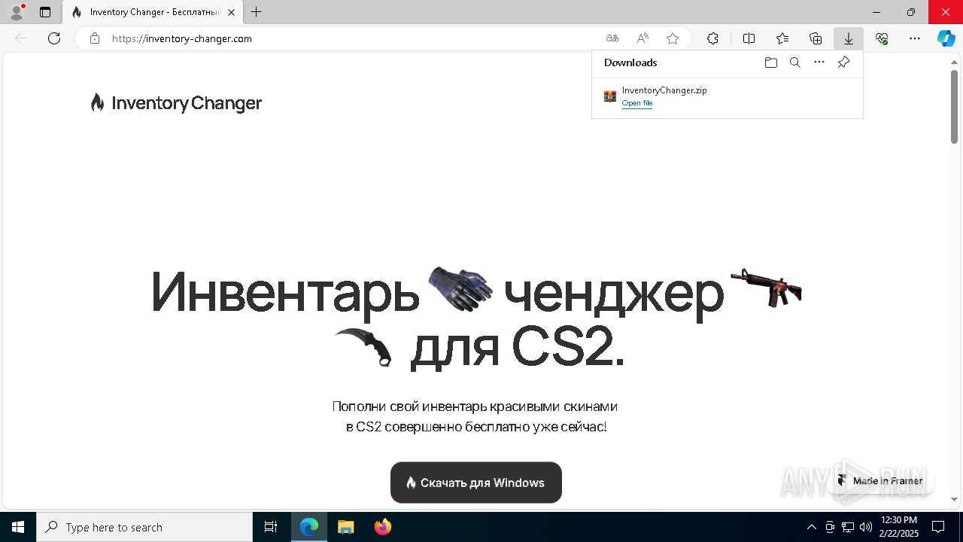Screen dimensions: 963x542
Task: Close the Inventory Changer tab
Action: [231, 12]
